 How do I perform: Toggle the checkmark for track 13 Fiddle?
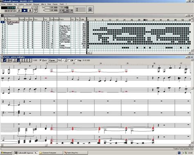tap(5, 46)
